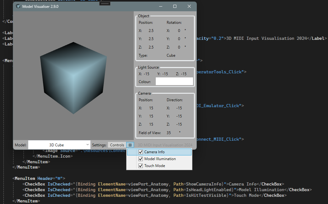Uncheck the Camera Info option

click(x=140, y=152)
